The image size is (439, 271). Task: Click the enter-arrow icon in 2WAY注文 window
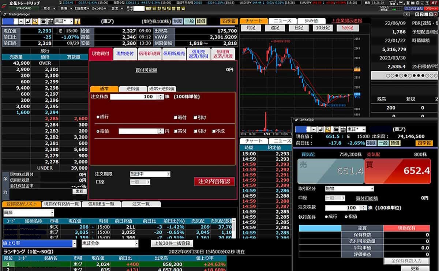click(321, 129)
